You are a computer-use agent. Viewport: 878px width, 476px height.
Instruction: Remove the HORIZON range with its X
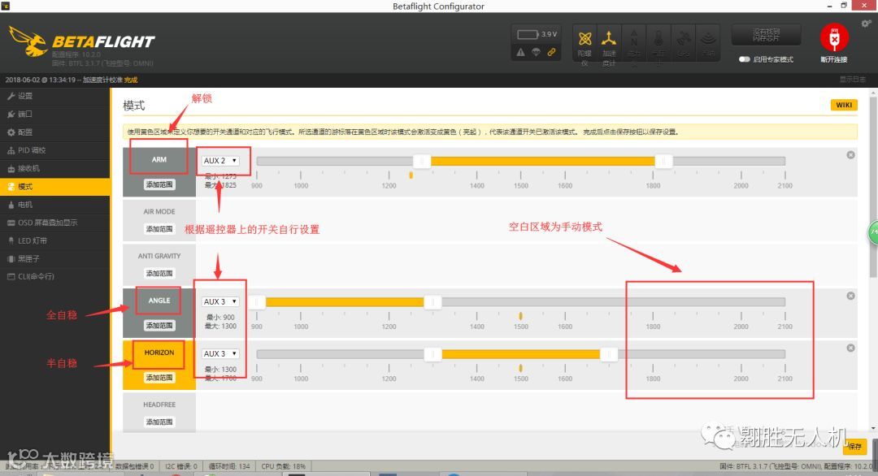pos(850,348)
